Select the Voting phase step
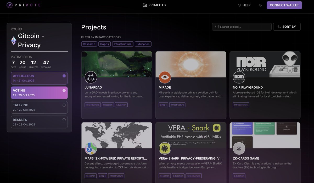 pyautogui.click(x=39, y=93)
